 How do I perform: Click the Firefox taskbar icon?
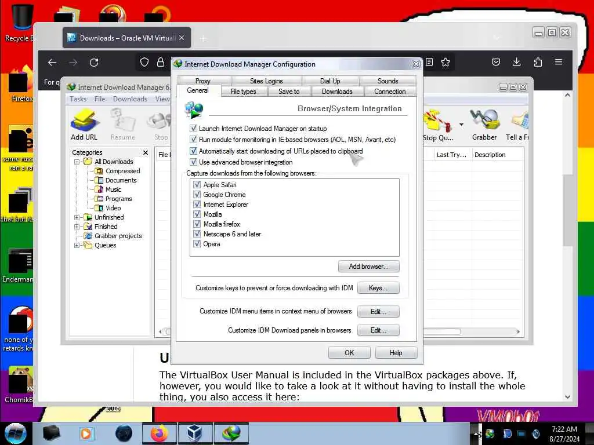pos(159,433)
